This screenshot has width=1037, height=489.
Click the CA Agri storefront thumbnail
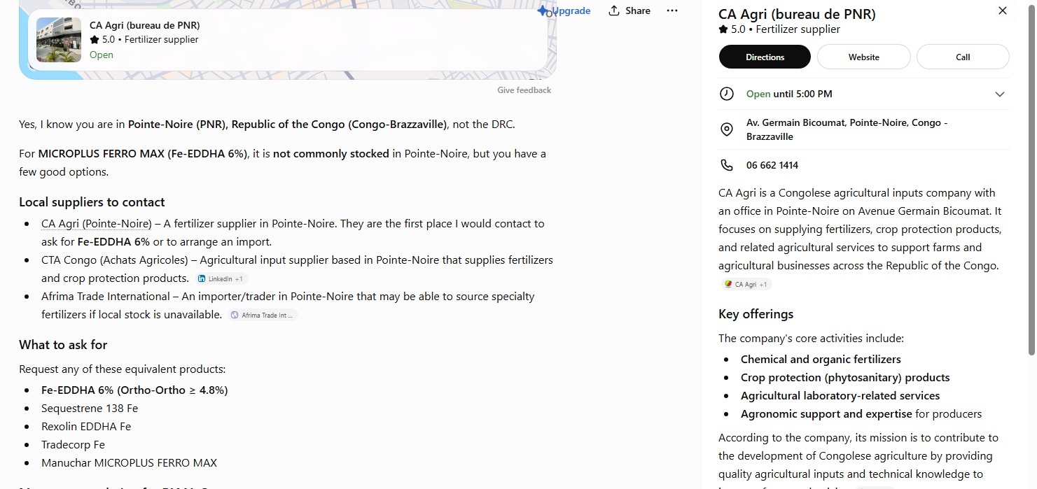(x=59, y=40)
